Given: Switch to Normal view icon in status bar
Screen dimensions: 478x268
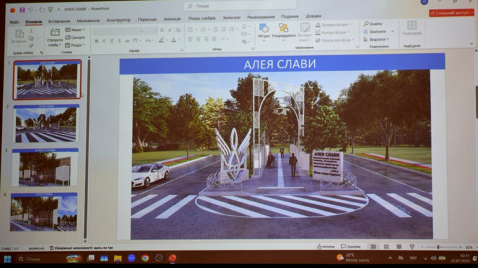Looking at the screenshot, I should click(373, 247).
